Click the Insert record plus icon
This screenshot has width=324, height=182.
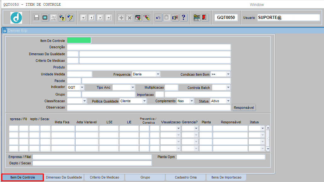point(121,18)
